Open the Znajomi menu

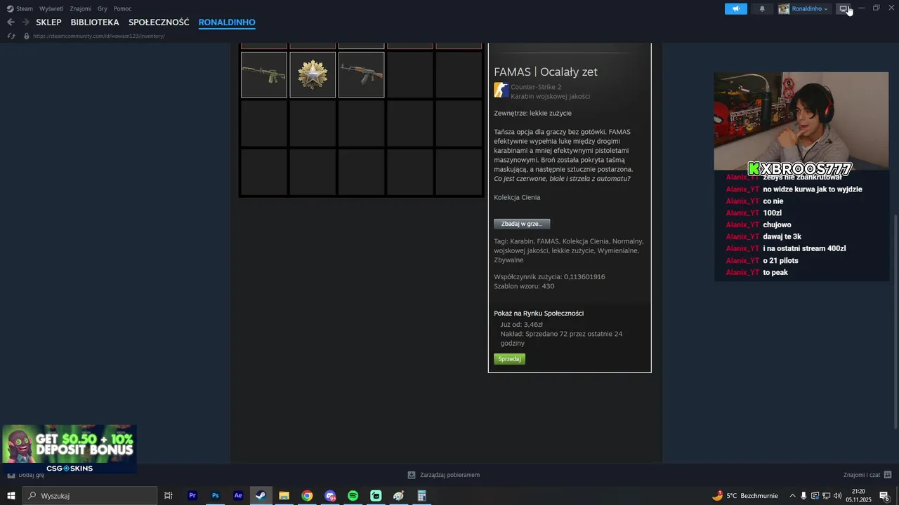81,8
